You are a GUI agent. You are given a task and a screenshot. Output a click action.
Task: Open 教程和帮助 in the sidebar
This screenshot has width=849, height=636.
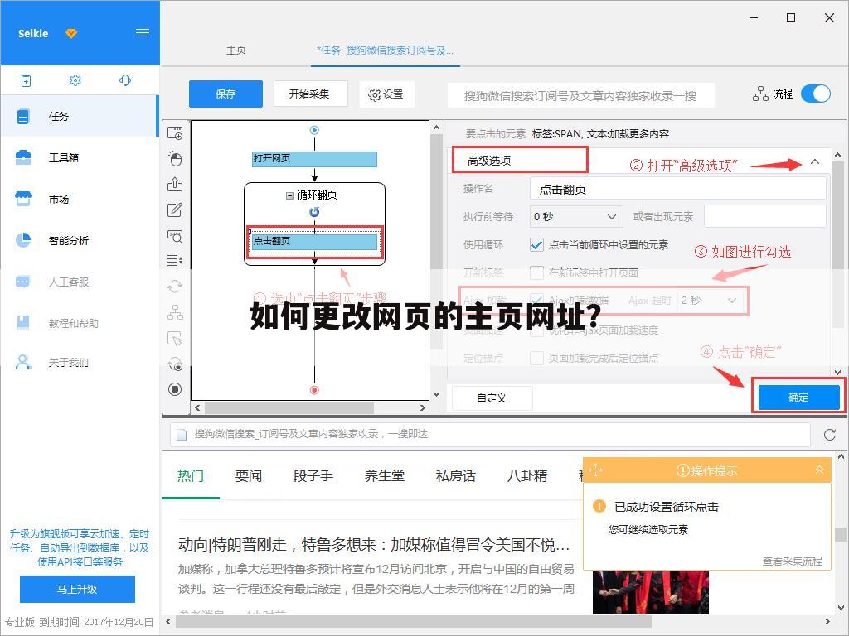pyautogui.click(x=79, y=323)
